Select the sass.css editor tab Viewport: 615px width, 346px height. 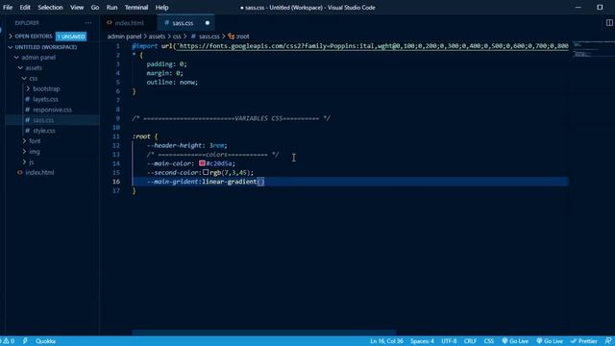point(183,23)
